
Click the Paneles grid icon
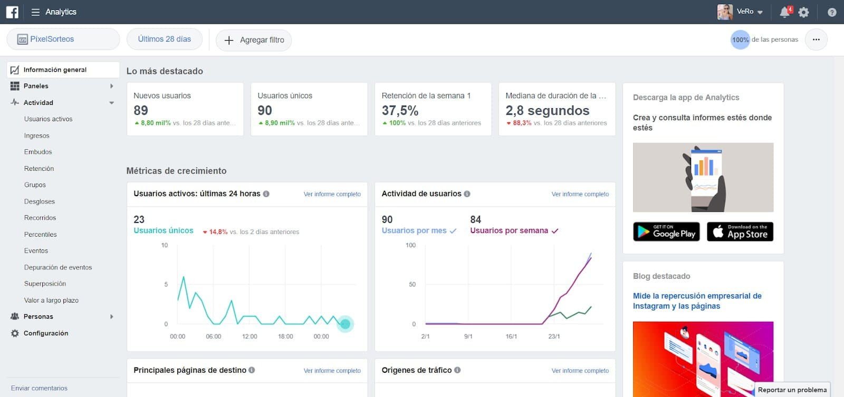click(15, 86)
